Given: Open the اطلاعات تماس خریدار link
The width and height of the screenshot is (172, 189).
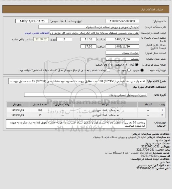Looking at the screenshot, I should click(x=37, y=33).
